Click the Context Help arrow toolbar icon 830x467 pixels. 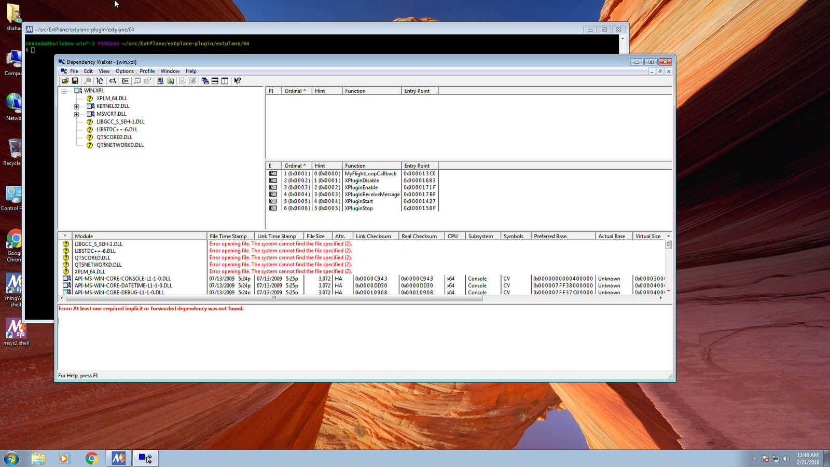click(x=238, y=81)
